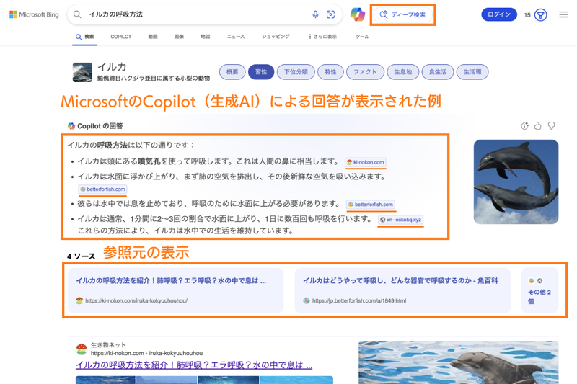Click the search magnifier icon in search box
This screenshot has width=577, height=384.
coord(77,14)
